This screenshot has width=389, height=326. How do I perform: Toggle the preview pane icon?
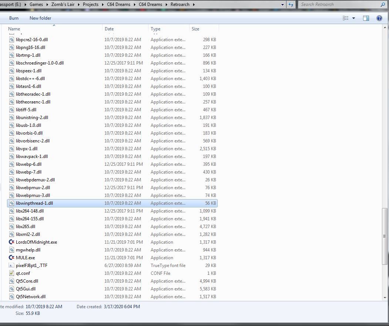[x=366, y=18]
